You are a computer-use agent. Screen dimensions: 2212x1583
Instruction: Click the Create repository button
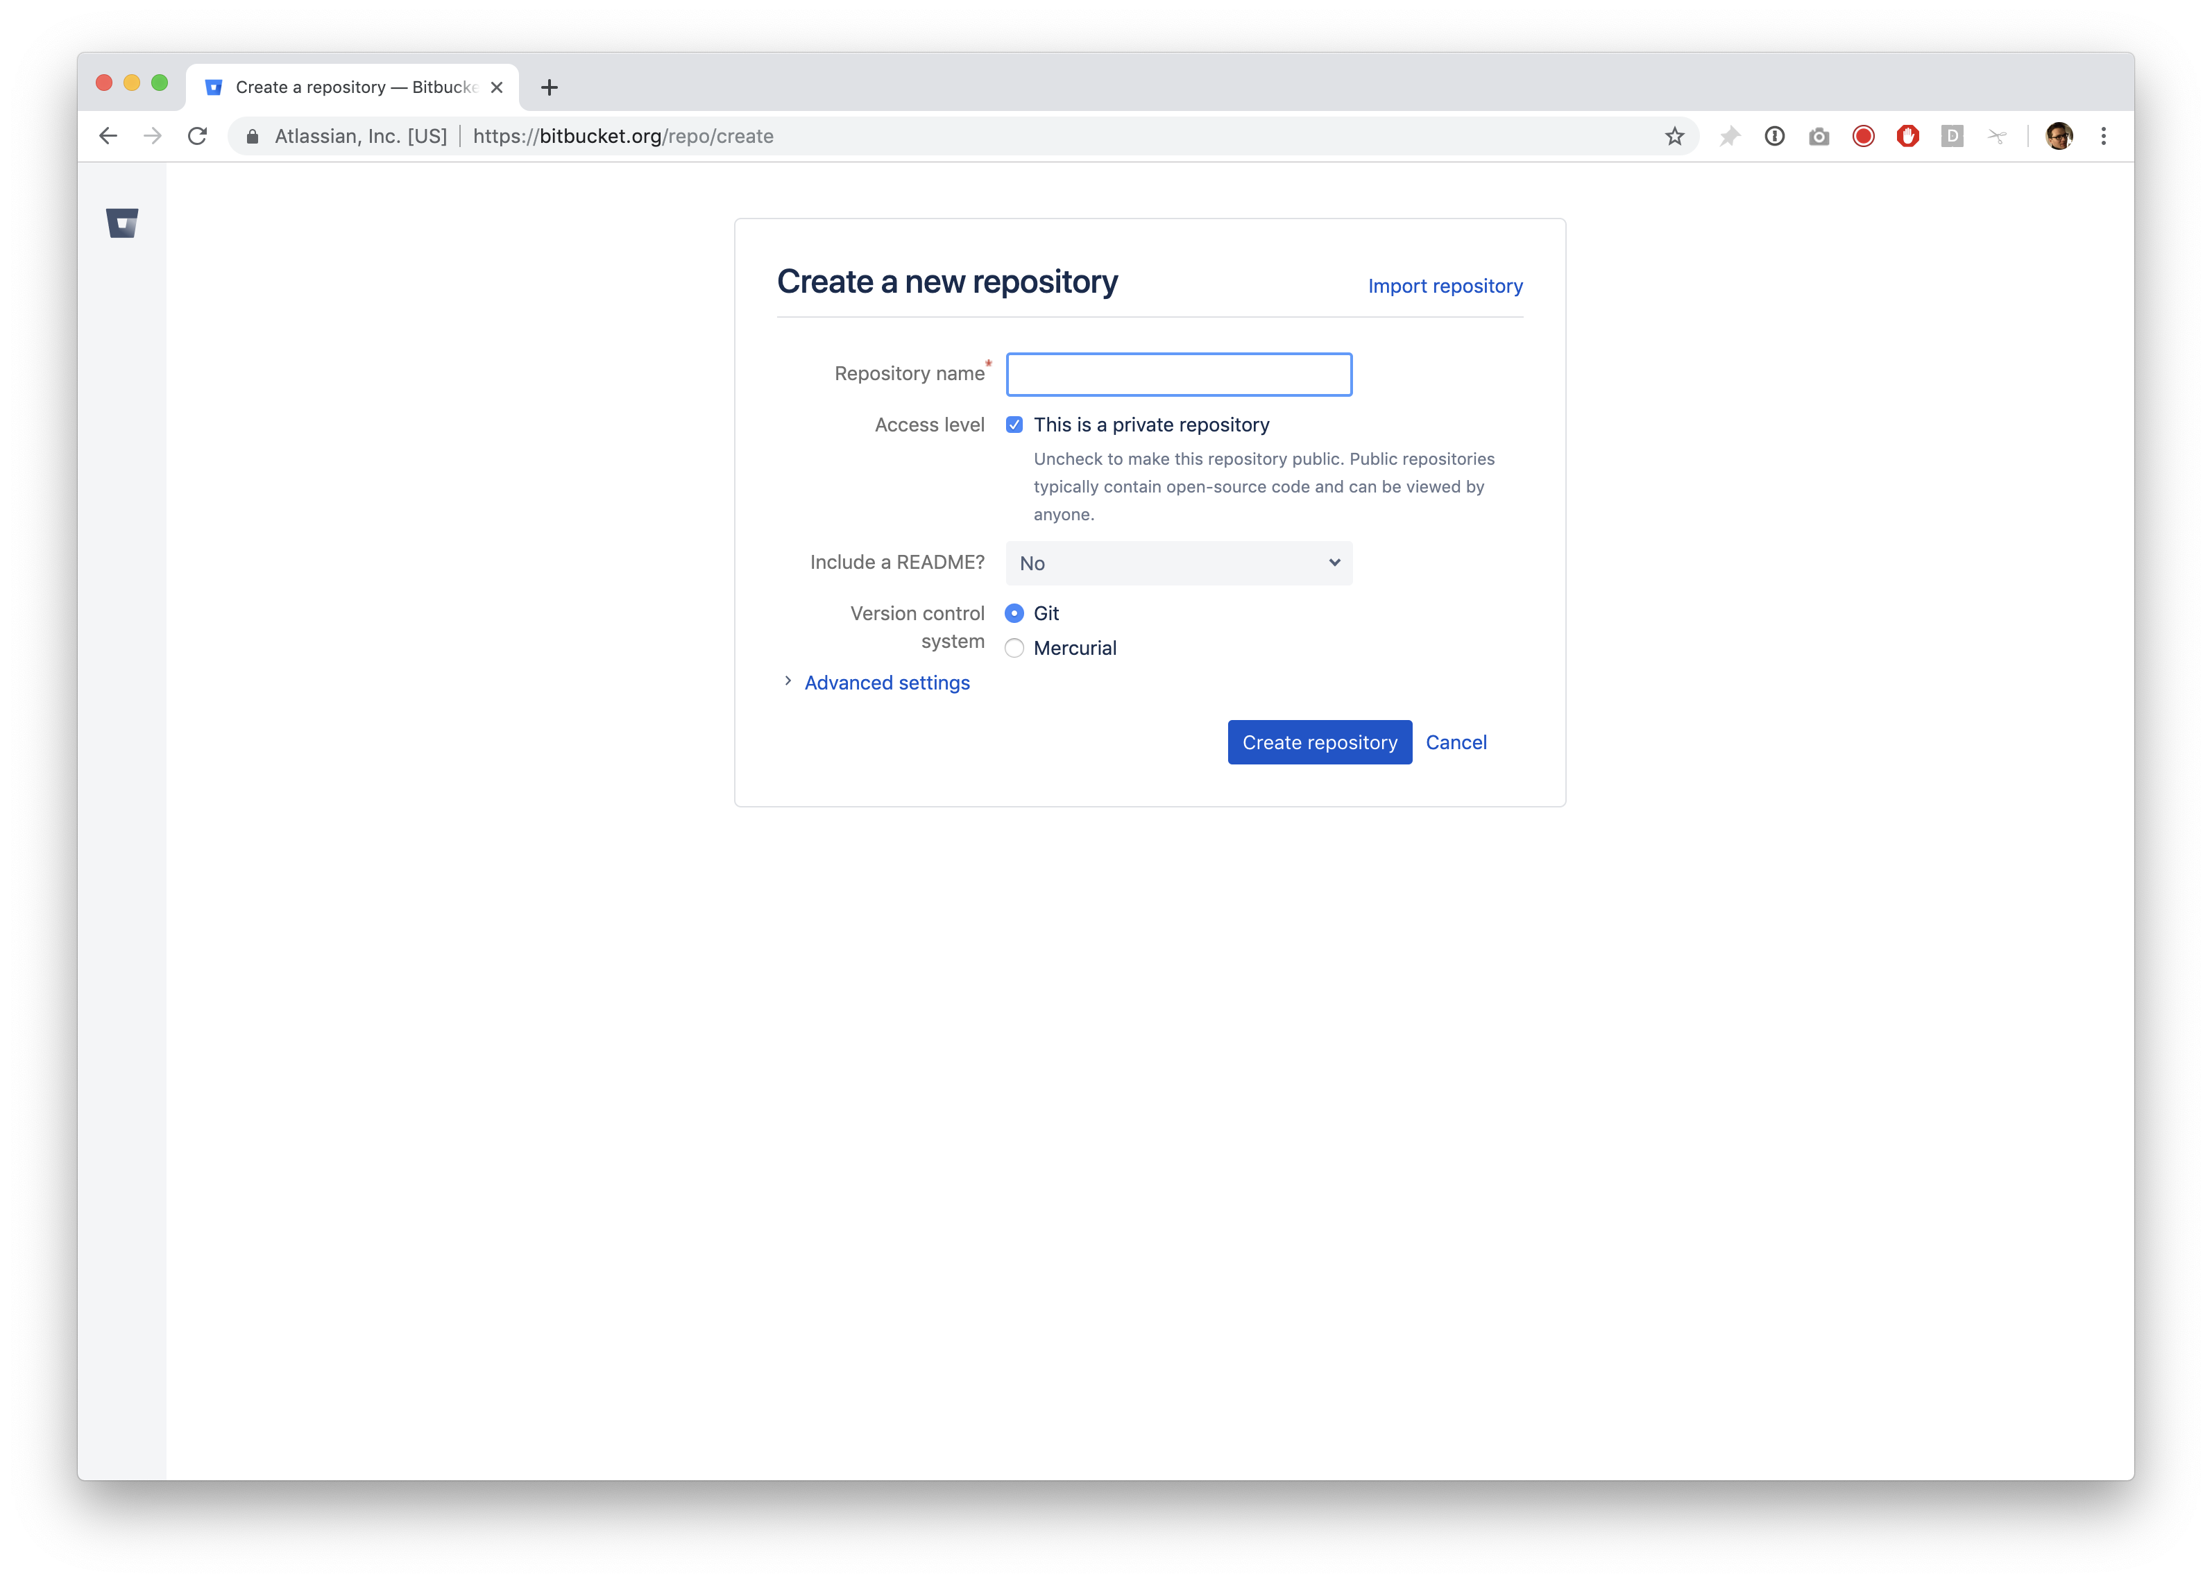[x=1319, y=743]
